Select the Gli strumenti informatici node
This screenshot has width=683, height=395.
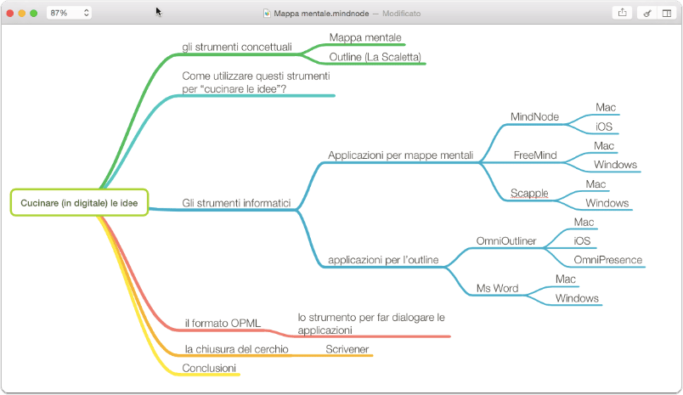point(236,203)
